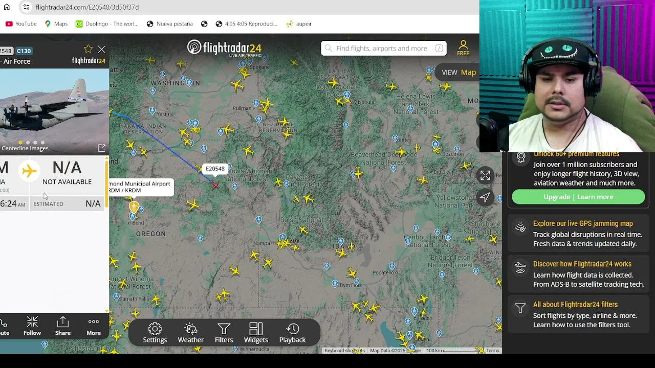Open the Widgets panel
The width and height of the screenshot is (655, 368).
point(256,333)
